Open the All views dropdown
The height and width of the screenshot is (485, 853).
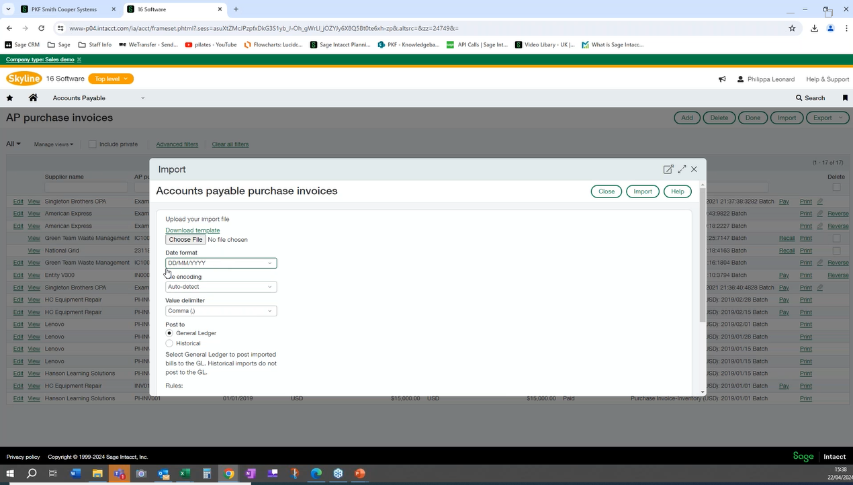click(x=13, y=144)
